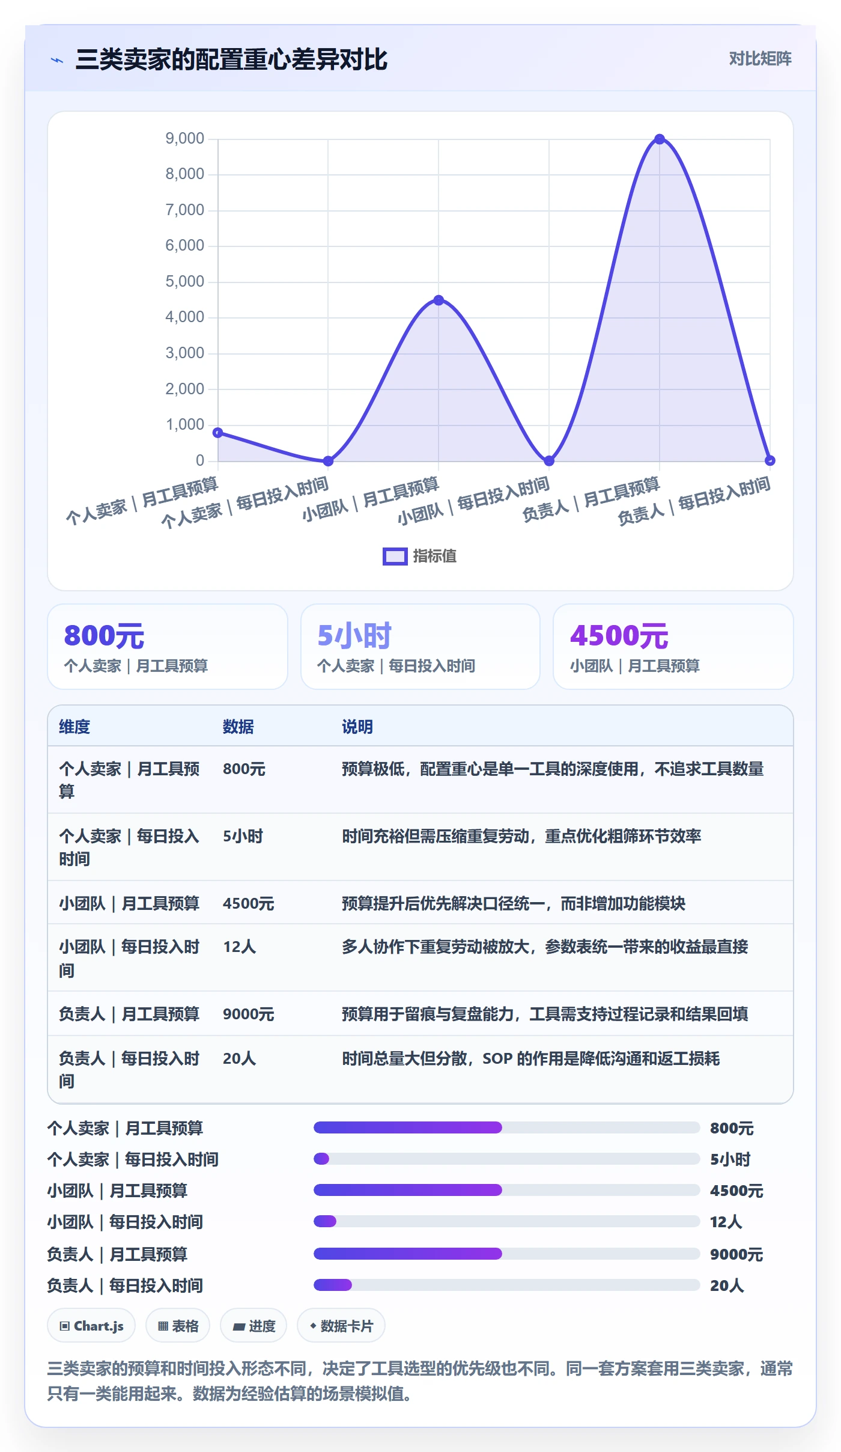Select the 数据卡片 tag
841x1452 pixels.
[341, 1325]
